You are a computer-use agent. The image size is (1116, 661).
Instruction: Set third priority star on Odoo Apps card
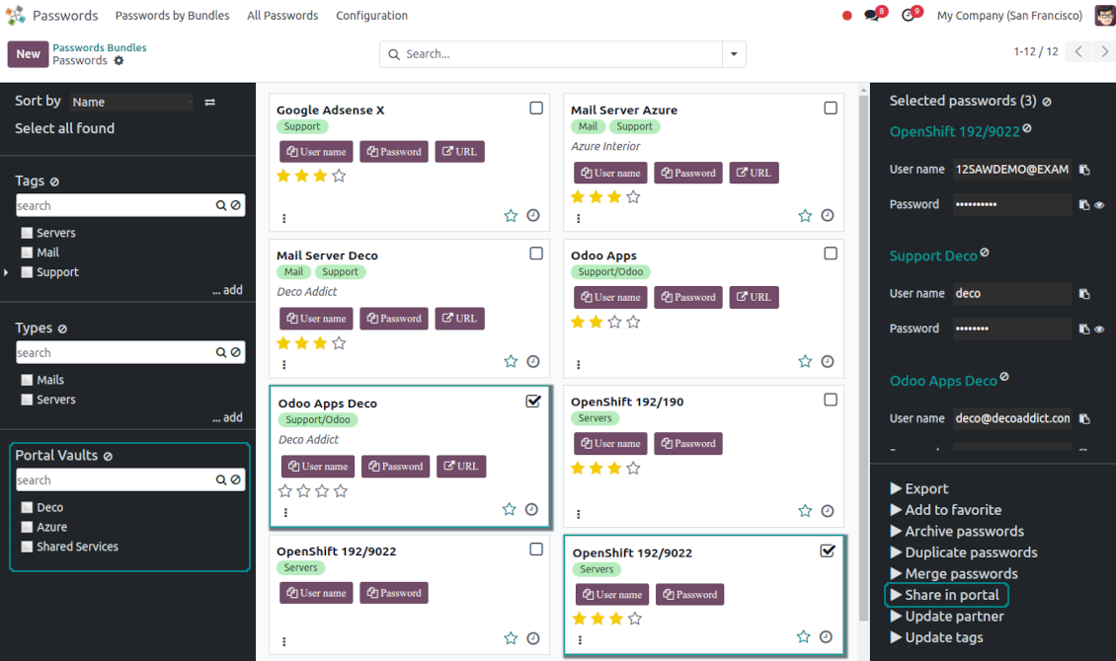pos(614,322)
